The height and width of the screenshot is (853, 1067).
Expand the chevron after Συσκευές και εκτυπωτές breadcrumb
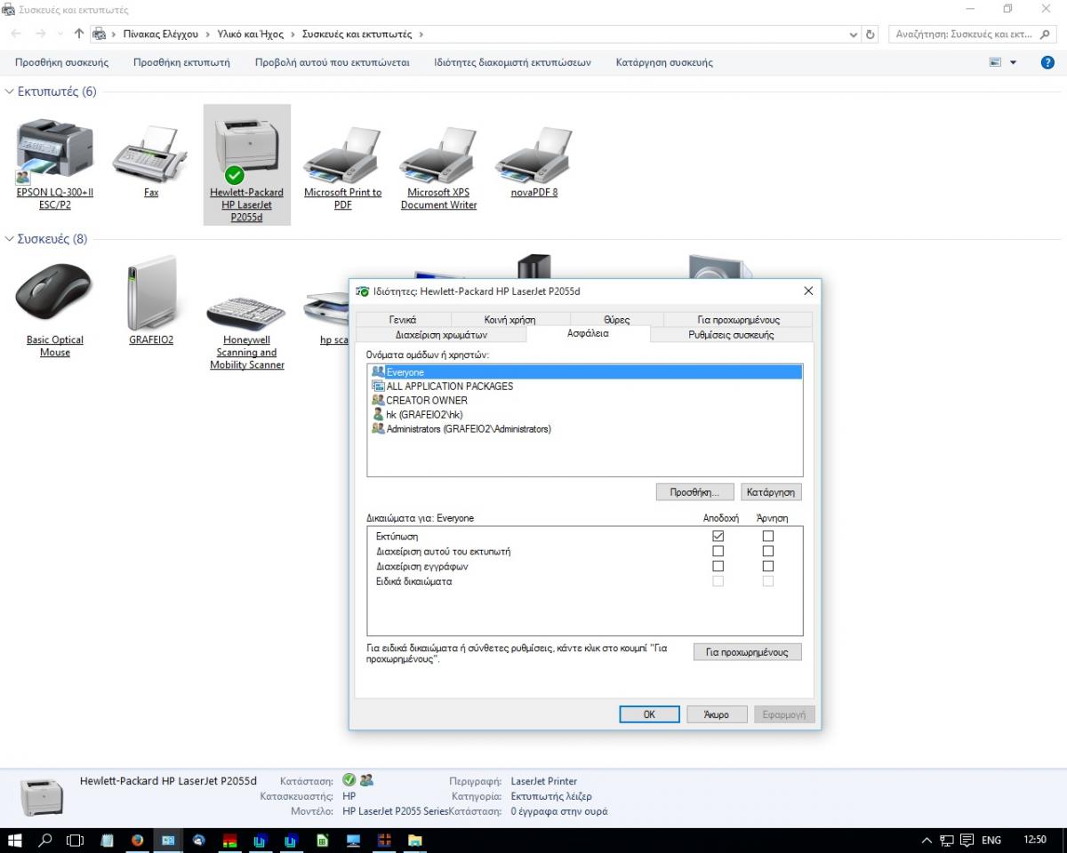421,35
